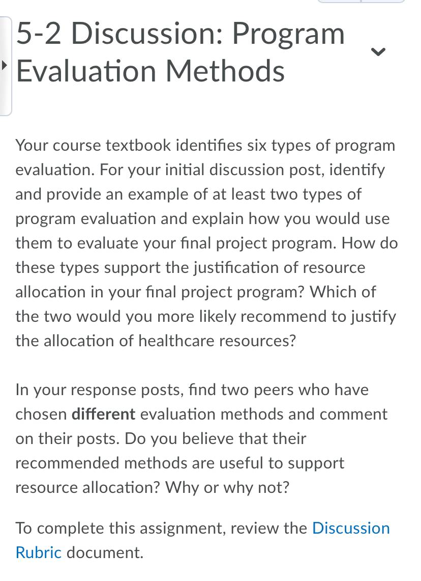Click the 'program evaluation and explain' line

point(202,219)
